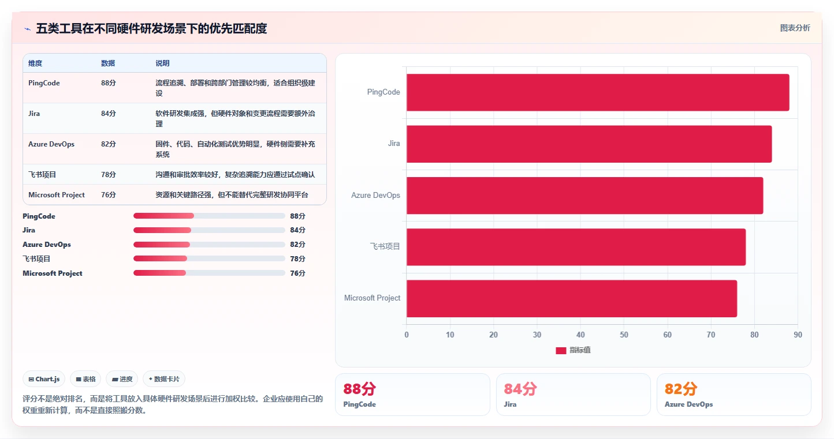Screen dimensions: 834x439
Task: Open the PingCode 88分 data card
Action: click(412, 395)
